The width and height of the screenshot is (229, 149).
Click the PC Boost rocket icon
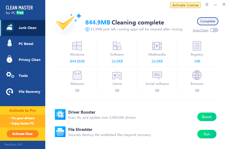pyautogui.click(x=10, y=43)
